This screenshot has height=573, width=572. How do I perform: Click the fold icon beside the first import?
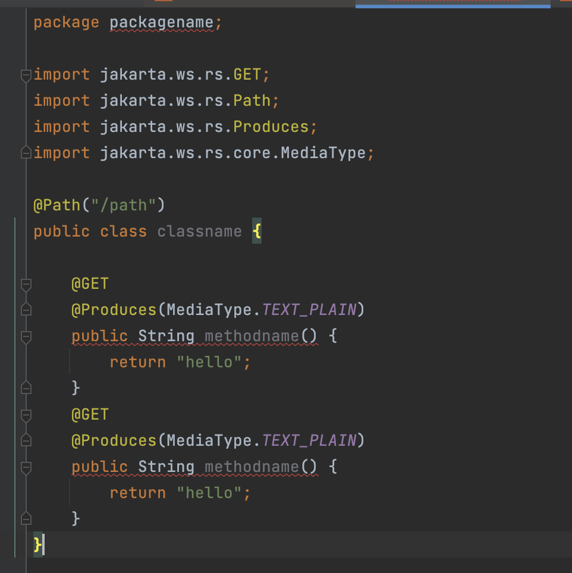[x=25, y=74]
